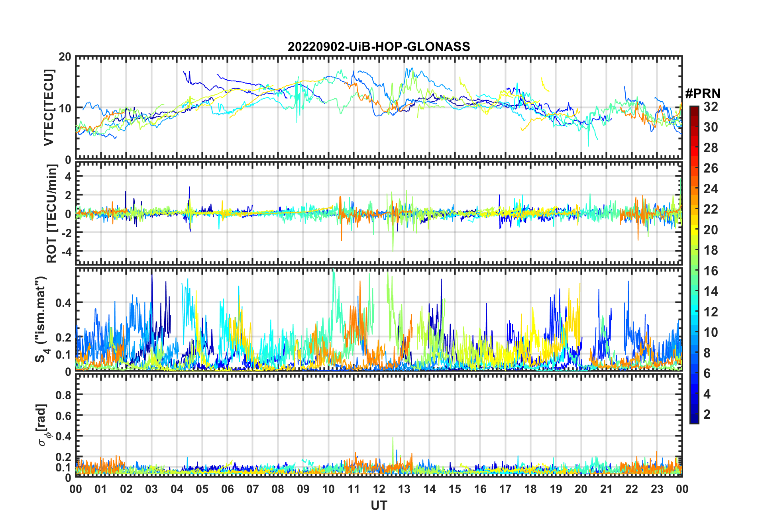This screenshot has width=758, height=530.
Task: Click the S4 axis label
Action: pos(41,319)
